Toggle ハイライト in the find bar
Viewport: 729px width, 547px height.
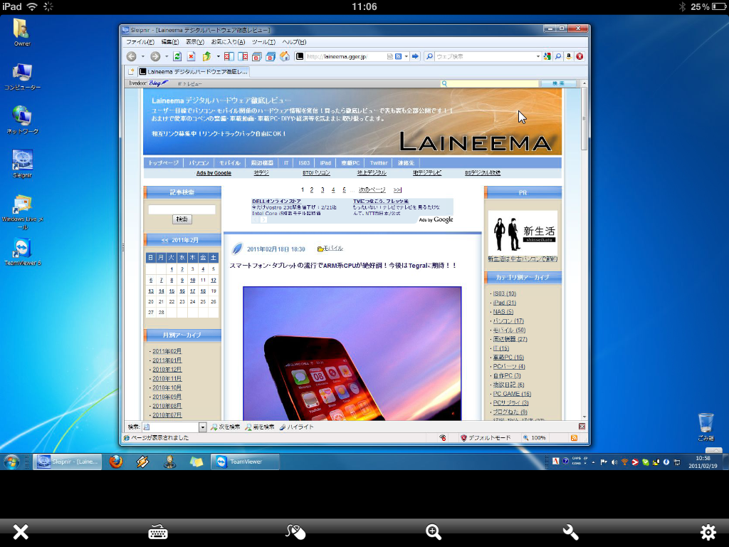click(x=296, y=427)
